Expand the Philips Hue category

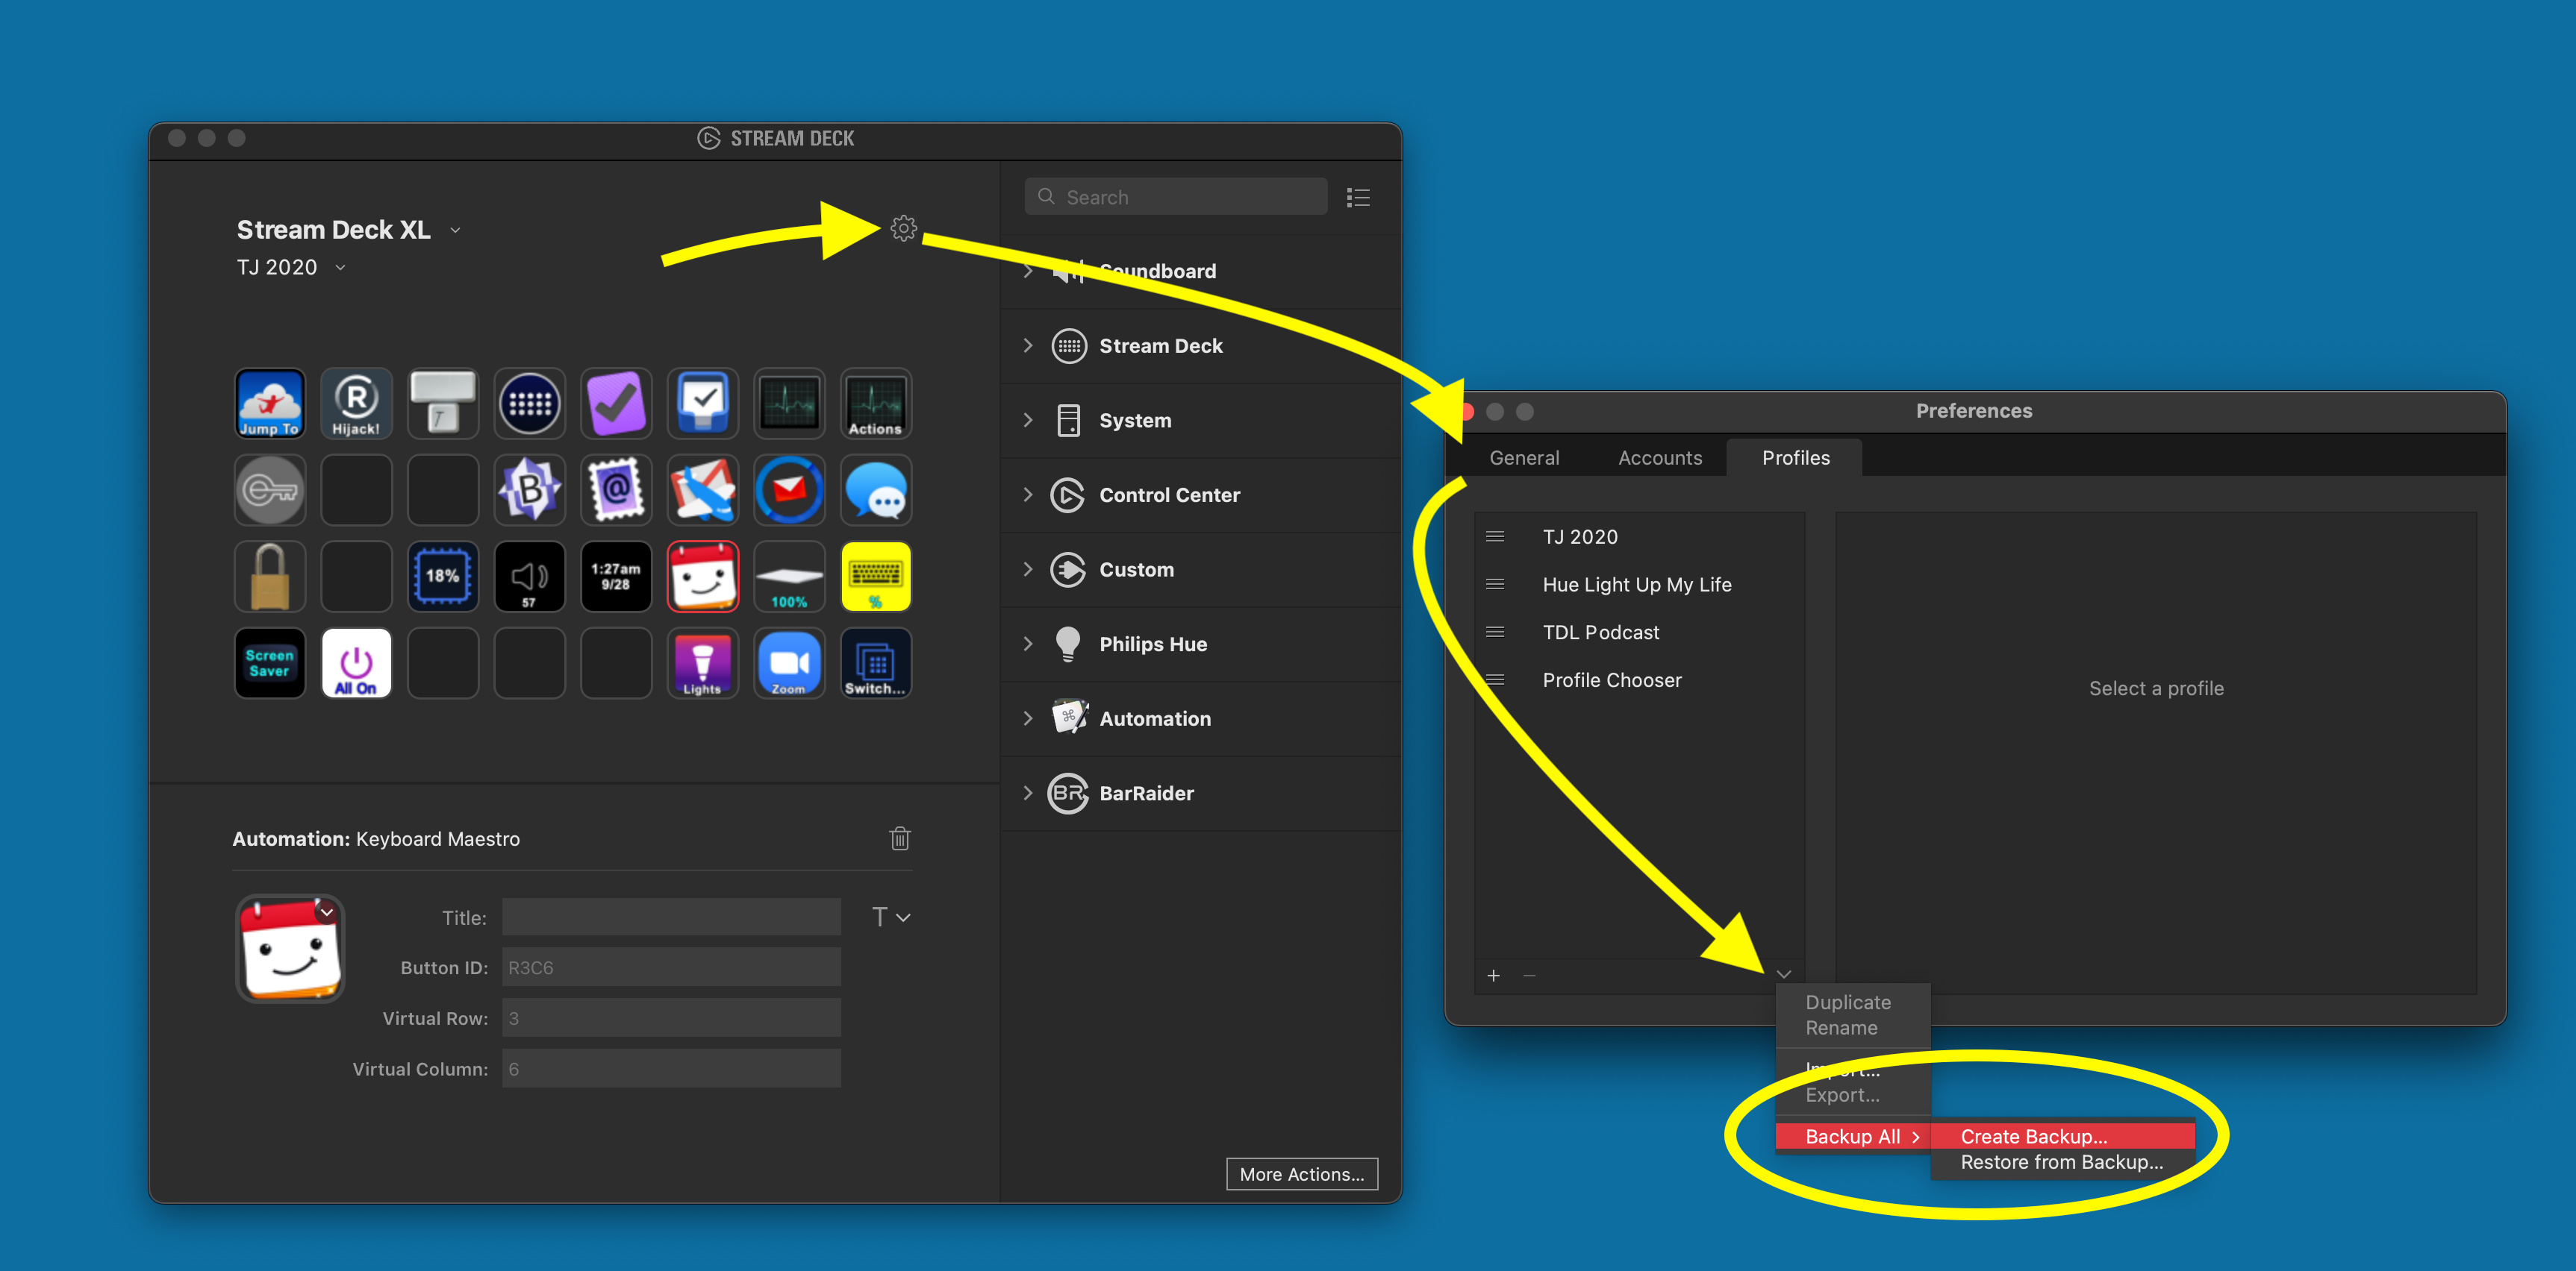1027,644
